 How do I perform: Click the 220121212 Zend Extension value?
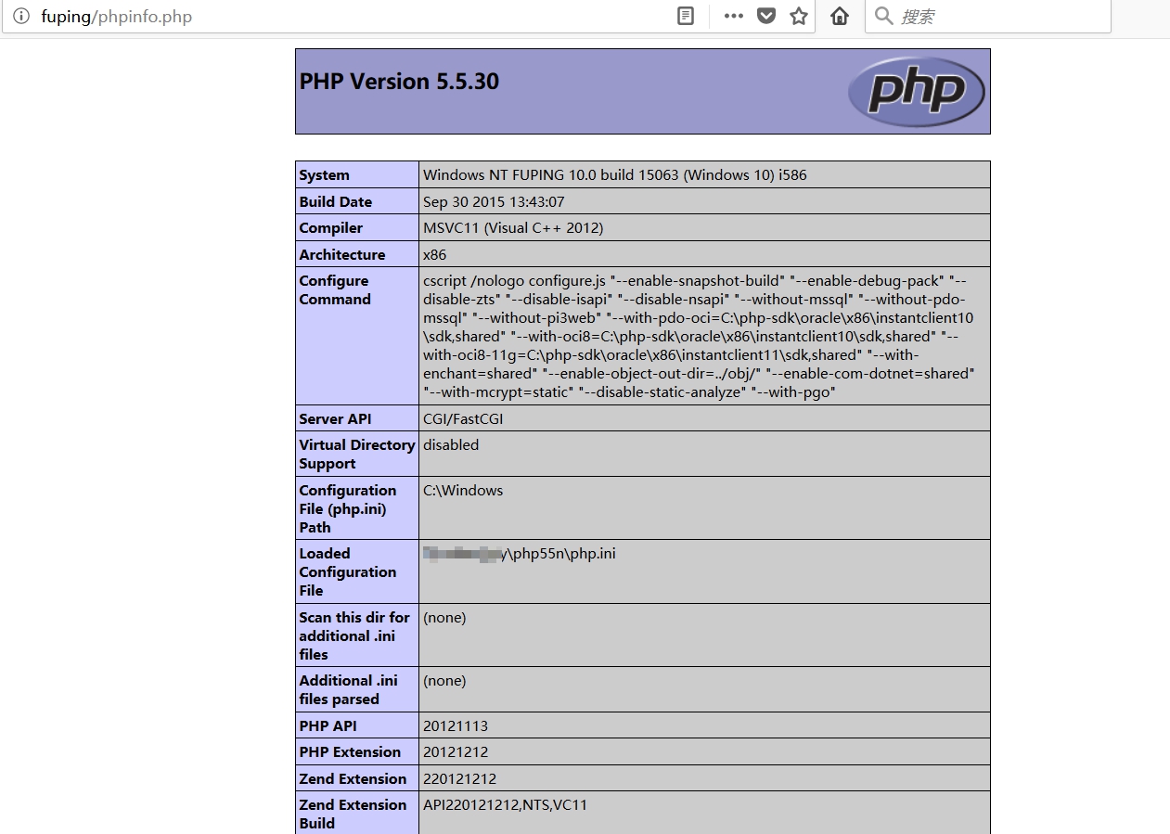tap(459, 778)
